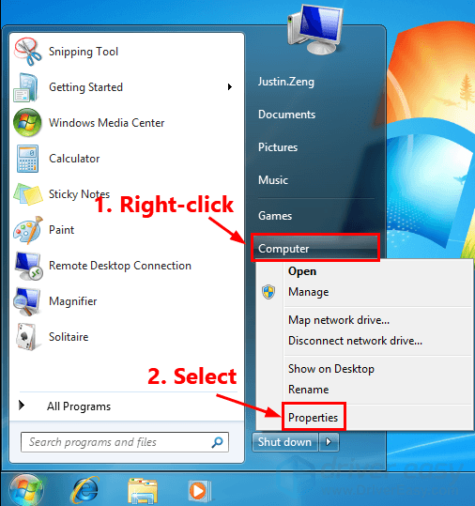
Task: Click the Shut down button
Action: (x=285, y=442)
